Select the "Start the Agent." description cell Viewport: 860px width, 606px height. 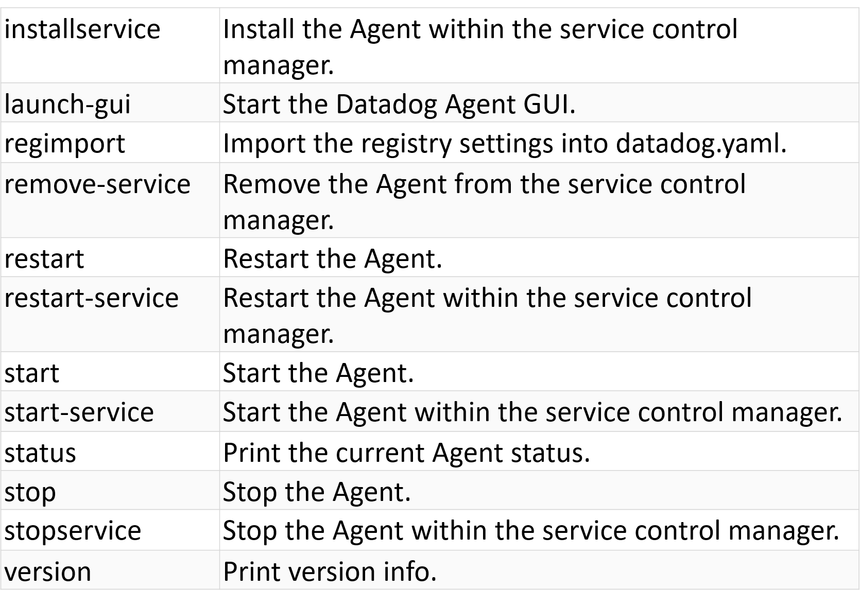tap(318, 373)
